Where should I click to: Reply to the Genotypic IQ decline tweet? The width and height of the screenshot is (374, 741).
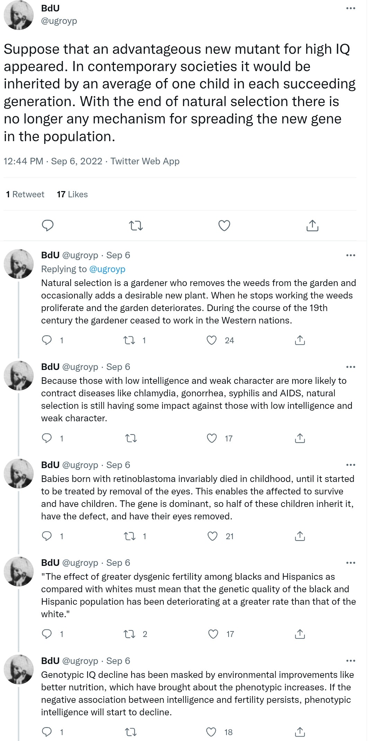47,732
